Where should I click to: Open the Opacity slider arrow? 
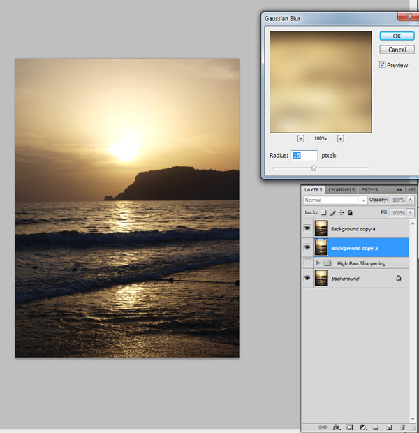click(411, 200)
